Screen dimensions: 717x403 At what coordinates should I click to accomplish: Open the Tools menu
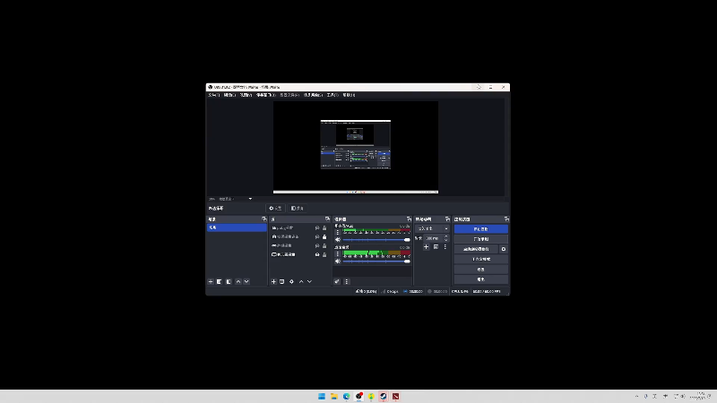(x=333, y=95)
